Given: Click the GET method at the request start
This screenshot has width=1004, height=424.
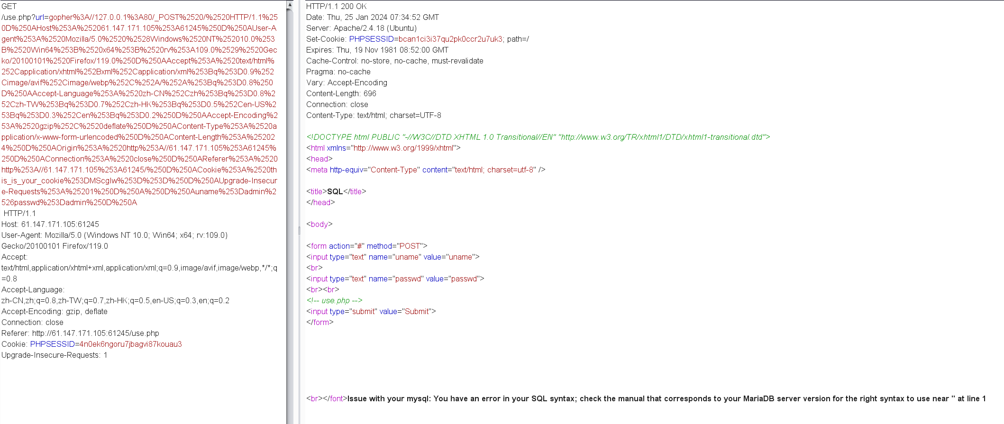Looking at the screenshot, I should (9, 6).
